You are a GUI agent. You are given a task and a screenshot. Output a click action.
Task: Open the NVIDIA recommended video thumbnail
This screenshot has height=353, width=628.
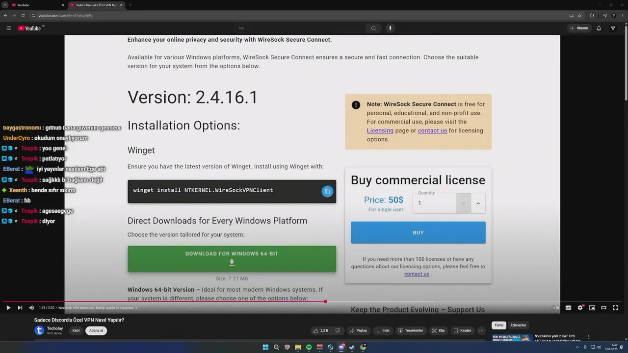[x=512, y=338]
